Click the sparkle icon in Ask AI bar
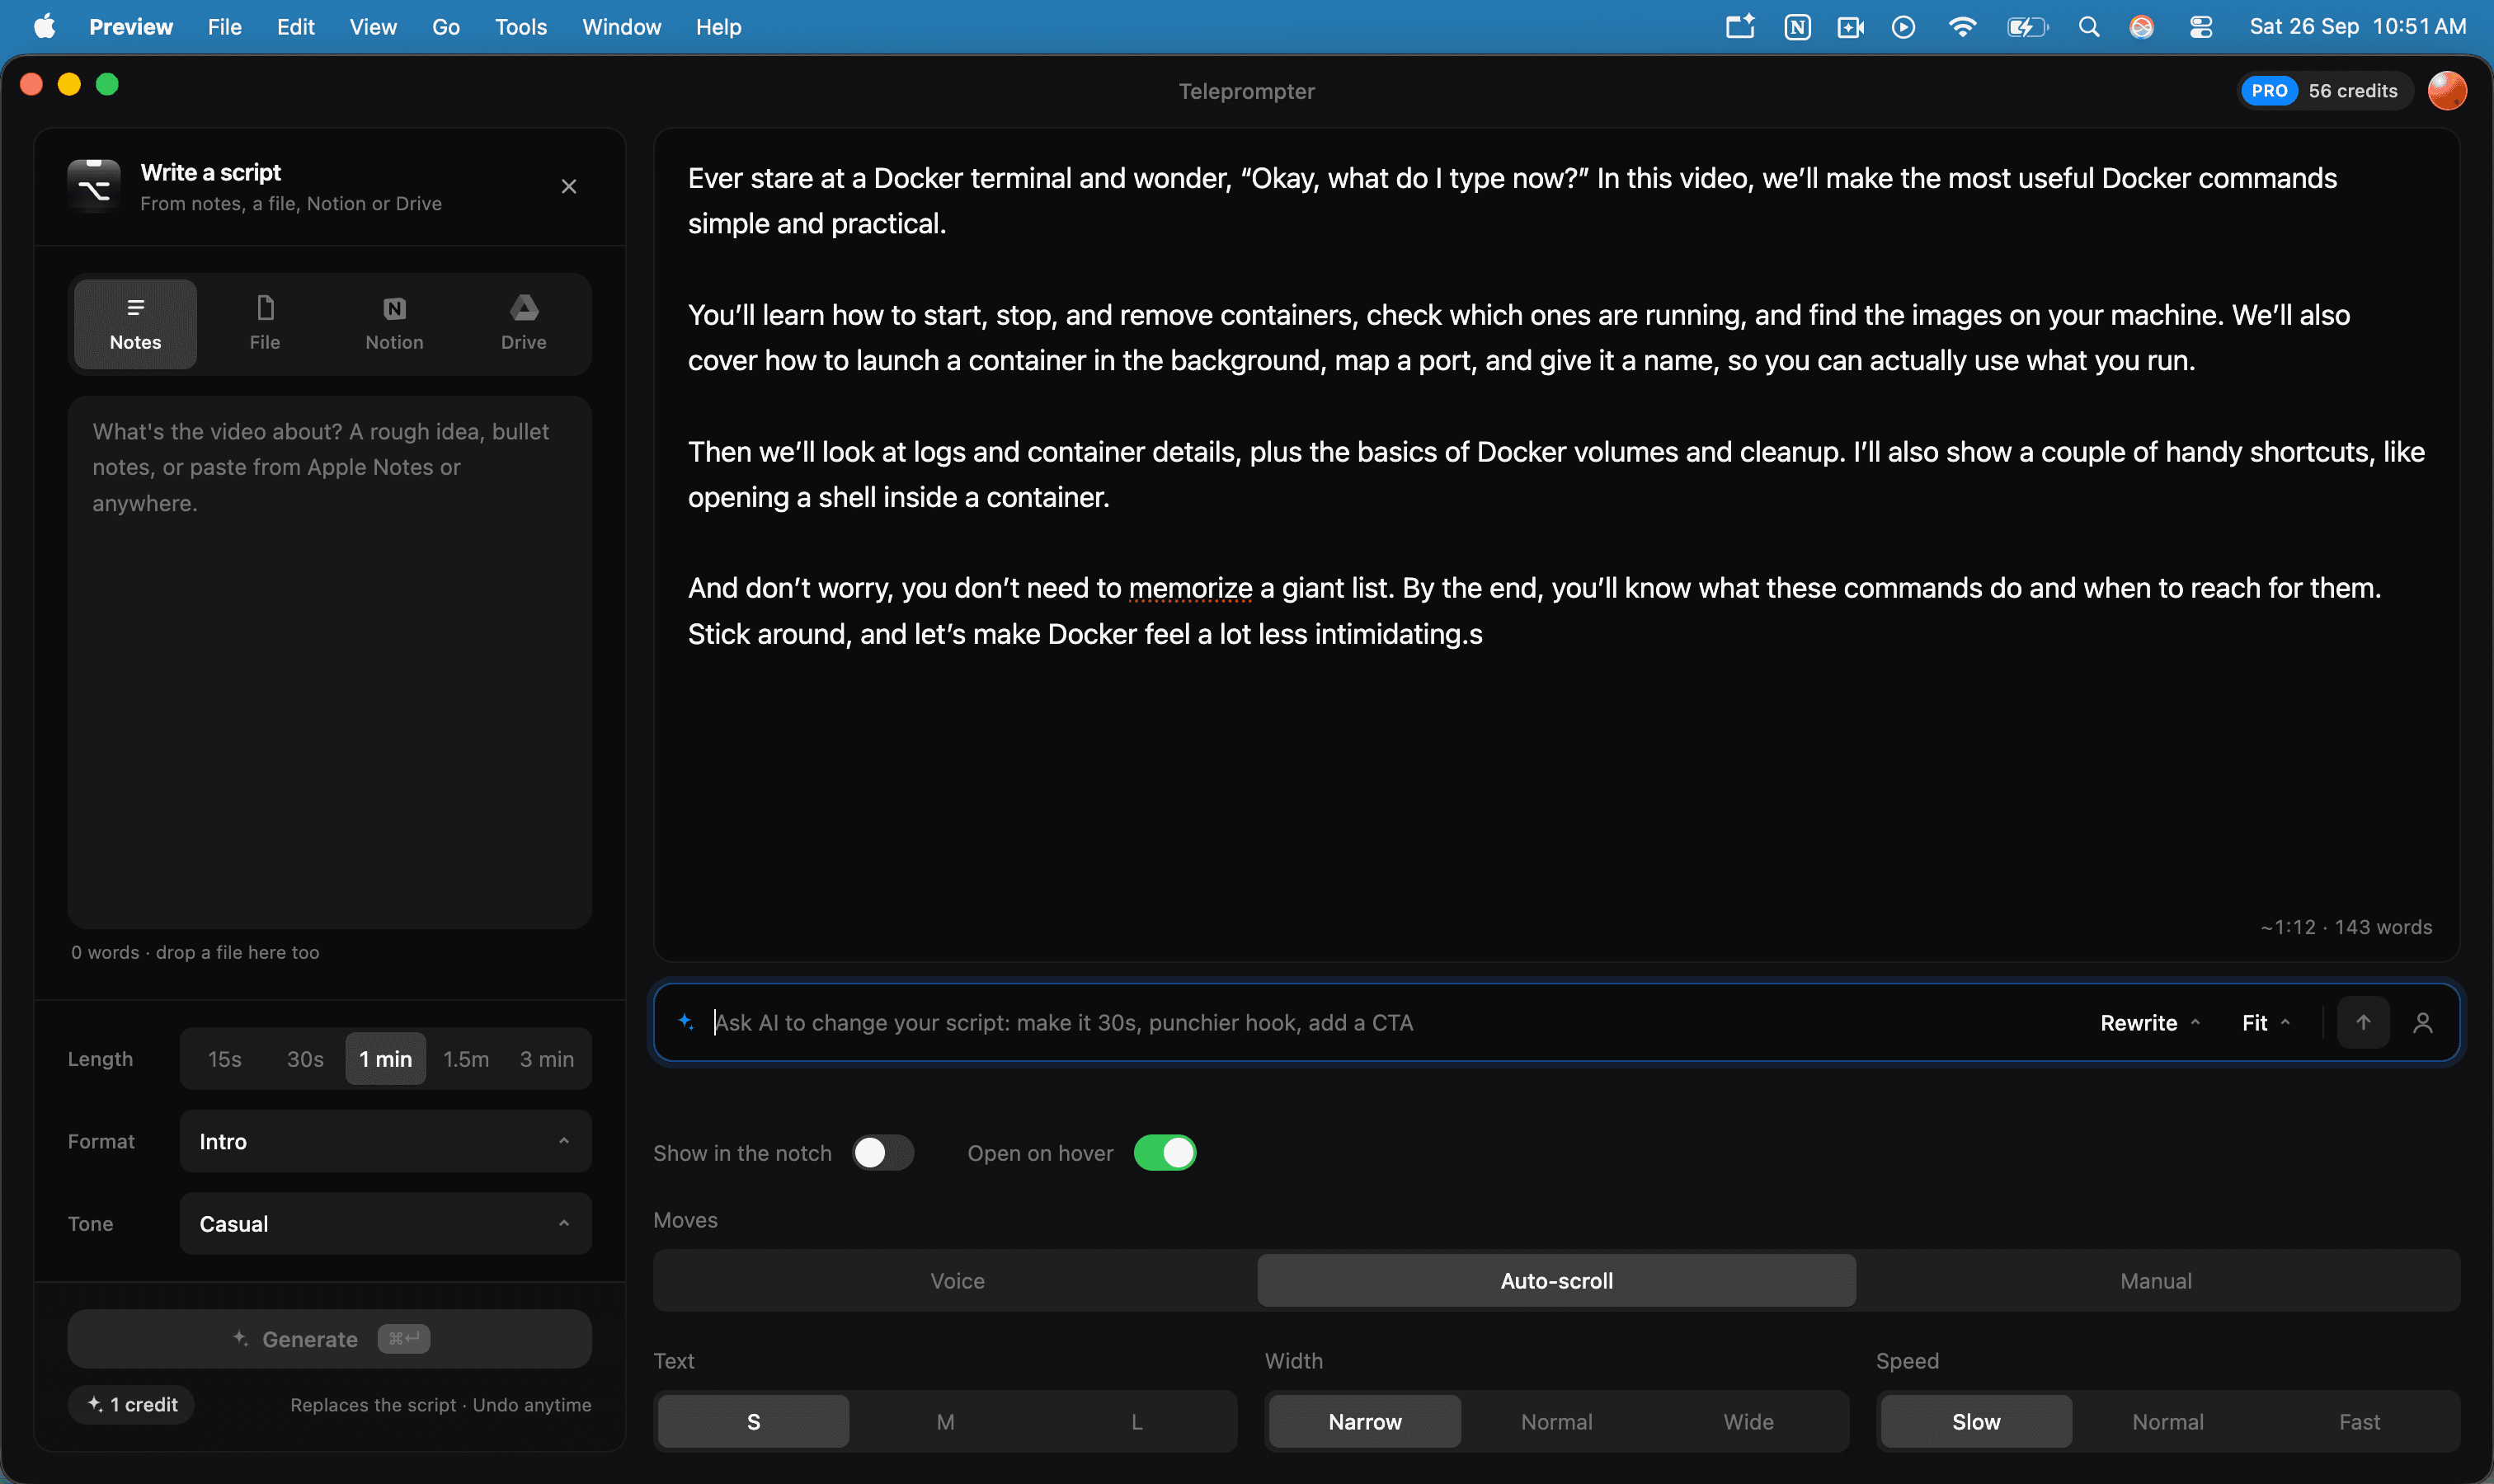Viewport: 2494px width, 1484px height. (686, 1021)
